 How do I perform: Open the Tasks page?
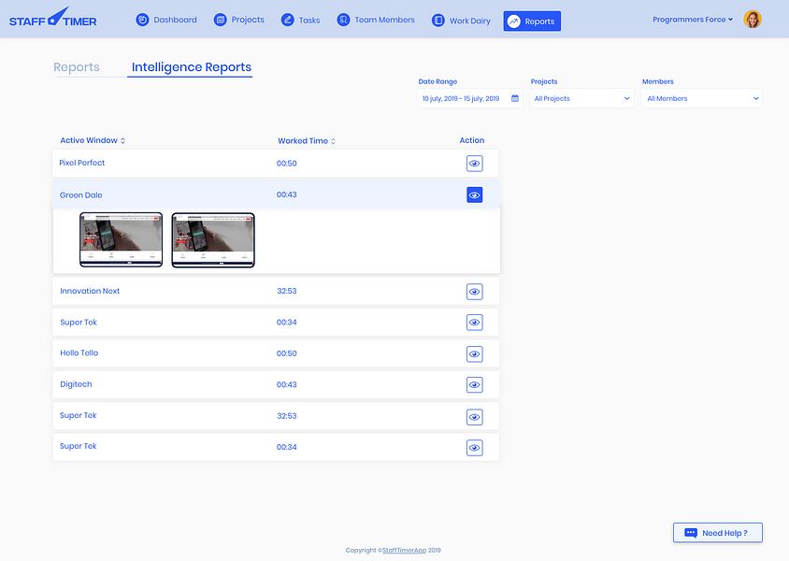coord(300,21)
